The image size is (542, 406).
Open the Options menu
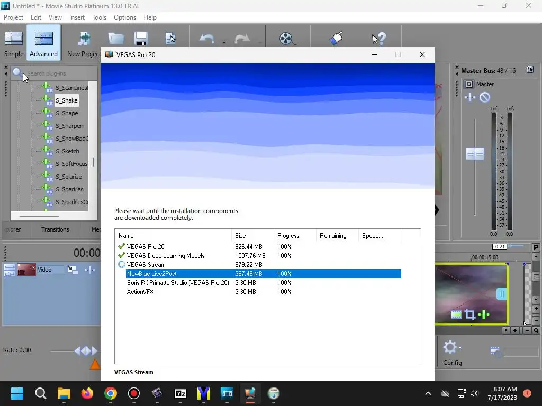pos(125,17)
